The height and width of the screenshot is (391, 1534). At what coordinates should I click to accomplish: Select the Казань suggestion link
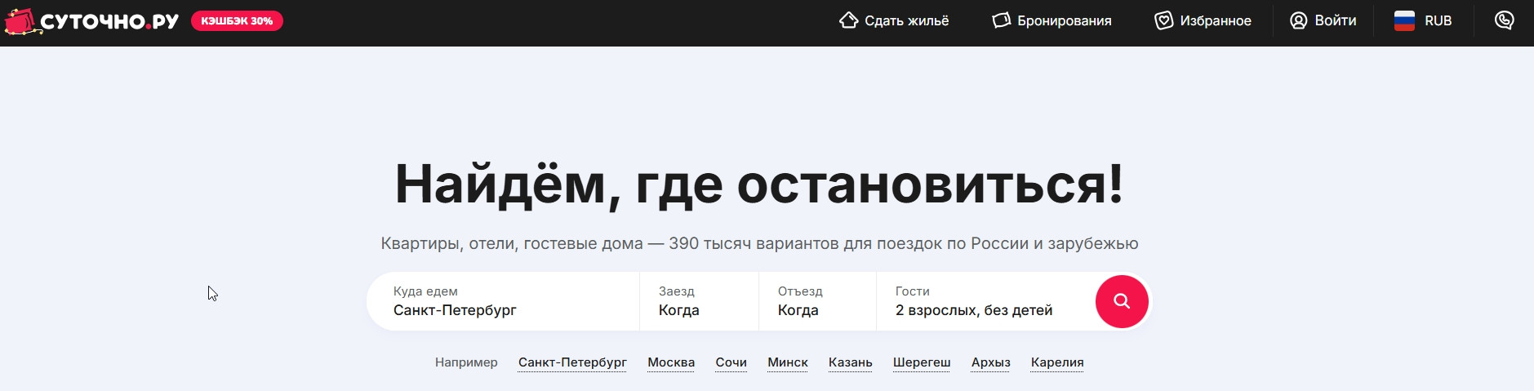tap(850, 362)
